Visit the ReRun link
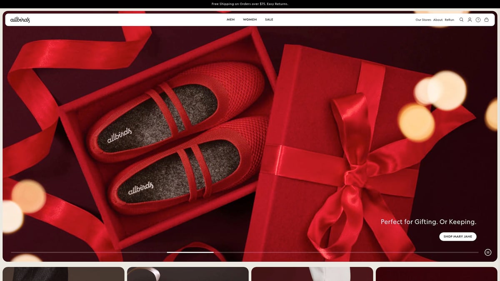Viewport: 500px width, 281px height. pos(449,20)
